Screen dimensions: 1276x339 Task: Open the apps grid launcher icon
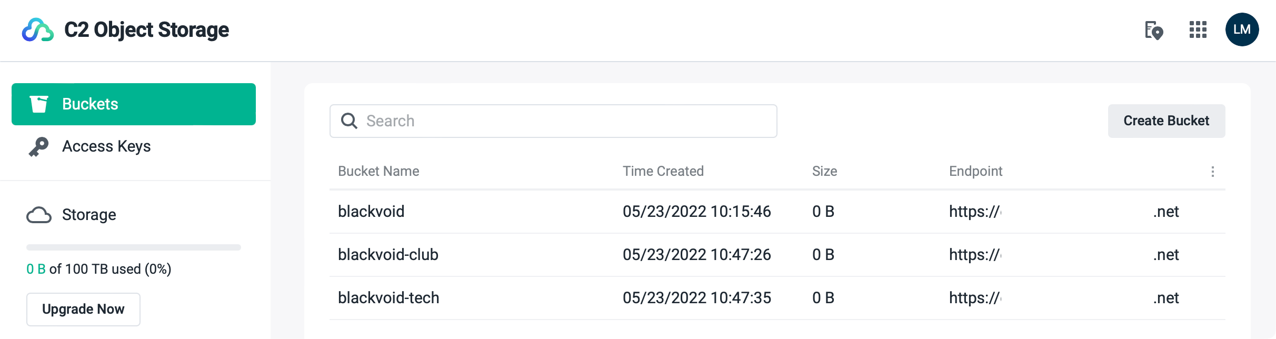[x=1198, y=30]
